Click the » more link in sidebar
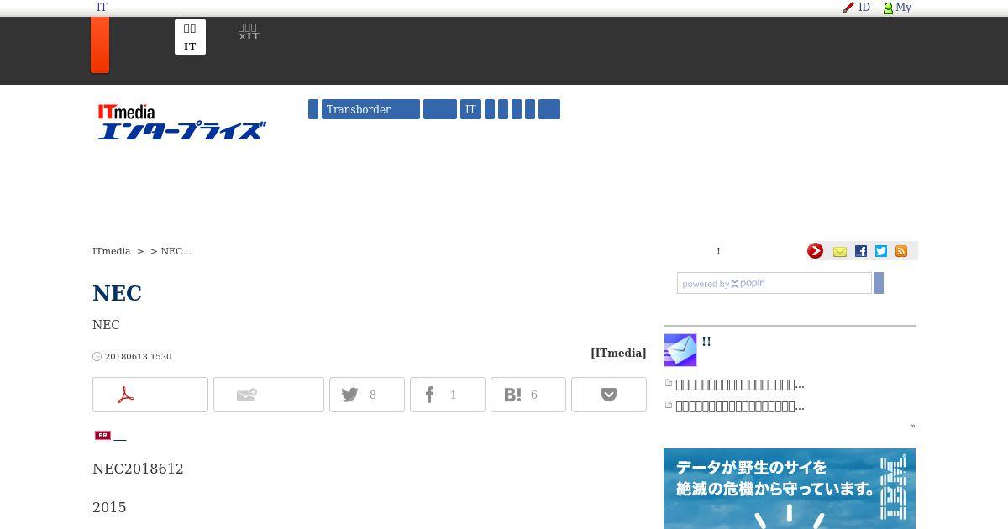Image resolution: width=1008 pixels, height=529 pixels. click(912, 426)
